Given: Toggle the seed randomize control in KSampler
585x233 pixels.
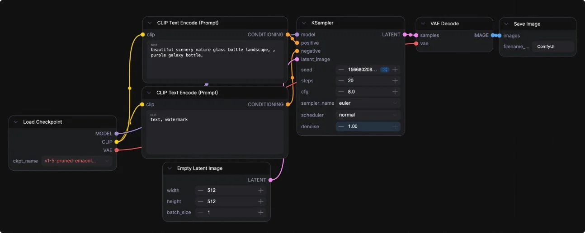Looking at the screenshot, I should [x=385, y=70].
